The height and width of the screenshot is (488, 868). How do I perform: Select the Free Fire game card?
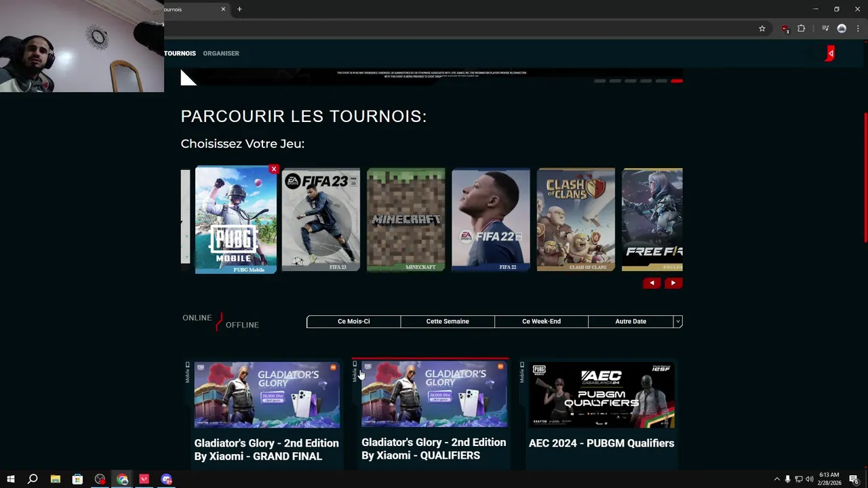tap(652, 220)
